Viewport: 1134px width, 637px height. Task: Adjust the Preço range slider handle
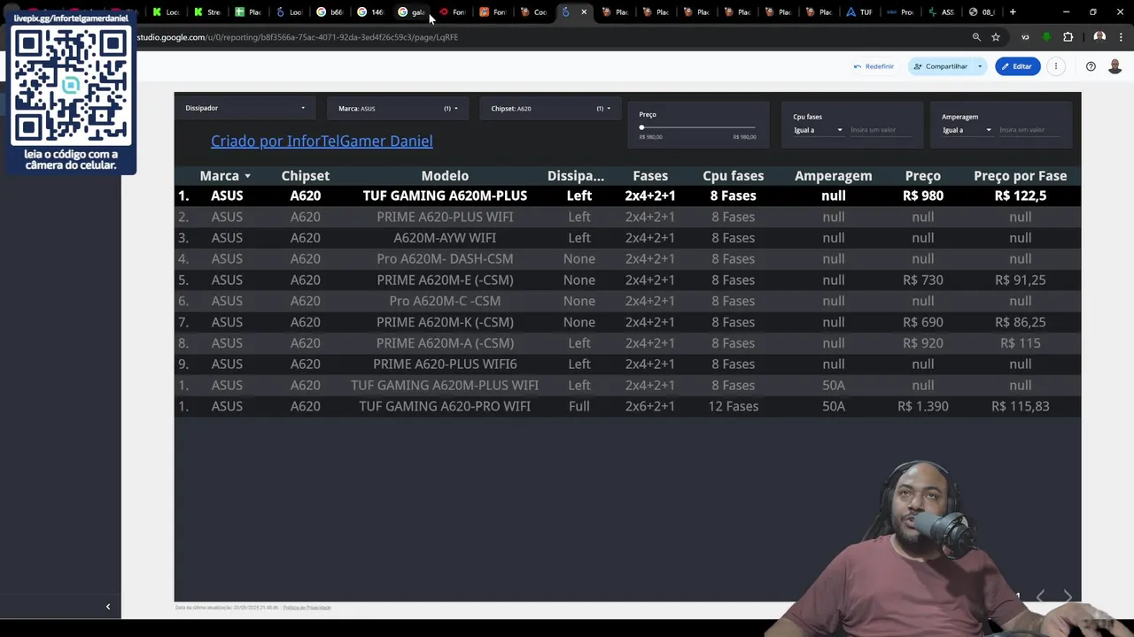point(641,127)
